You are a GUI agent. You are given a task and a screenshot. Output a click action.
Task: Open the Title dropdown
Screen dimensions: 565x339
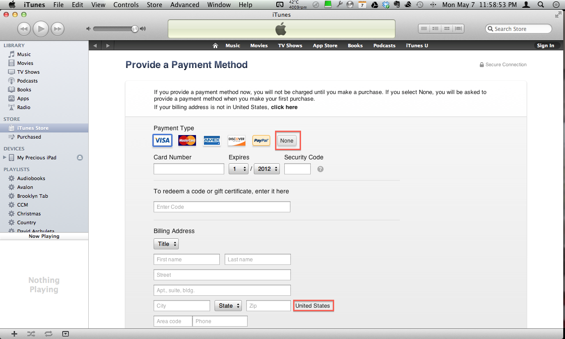point(166,244)
